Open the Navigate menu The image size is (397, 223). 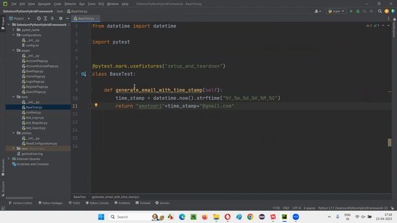click(44, 4)
